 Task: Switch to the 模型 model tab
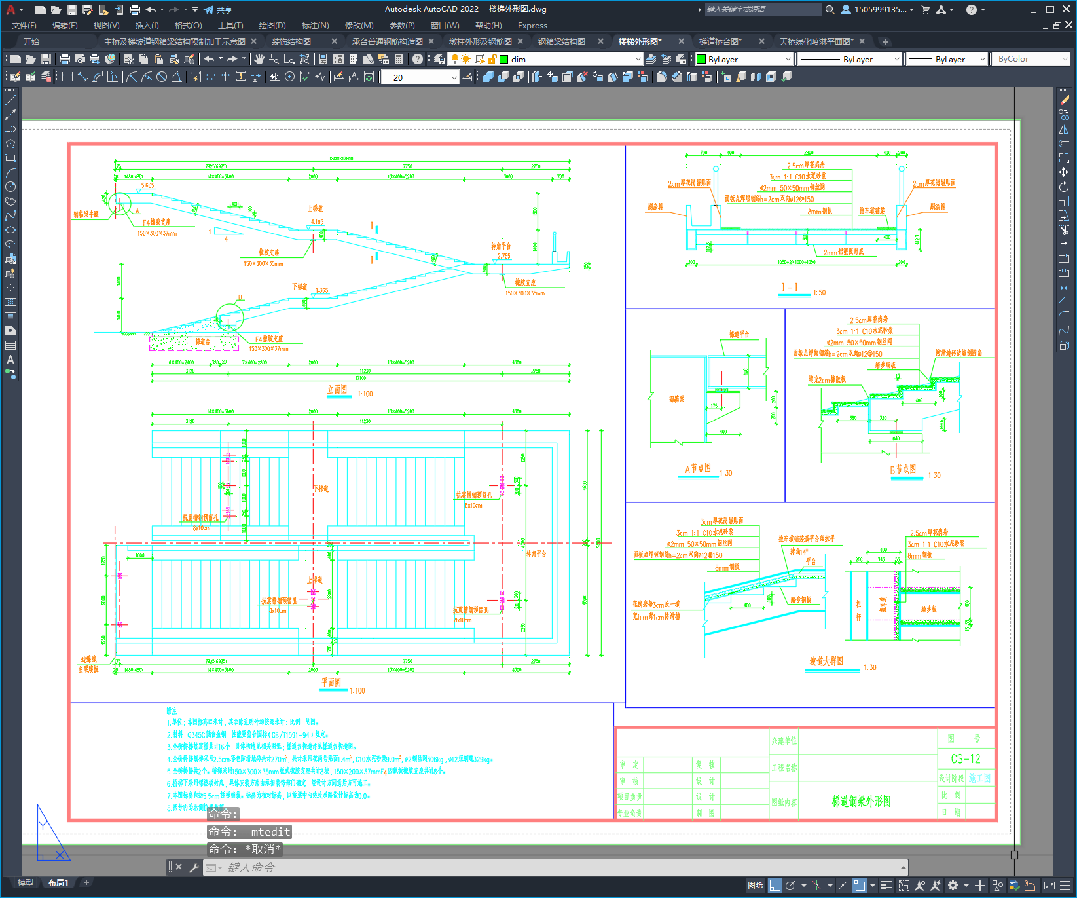point(26,882)
